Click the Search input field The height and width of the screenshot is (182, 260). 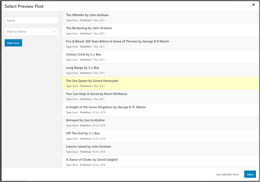coord(32,20)
